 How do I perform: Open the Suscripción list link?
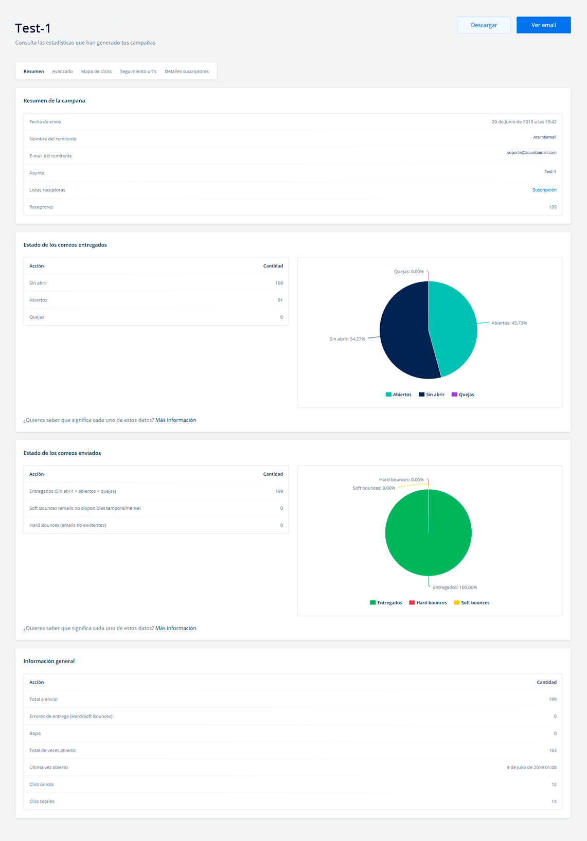544,190
